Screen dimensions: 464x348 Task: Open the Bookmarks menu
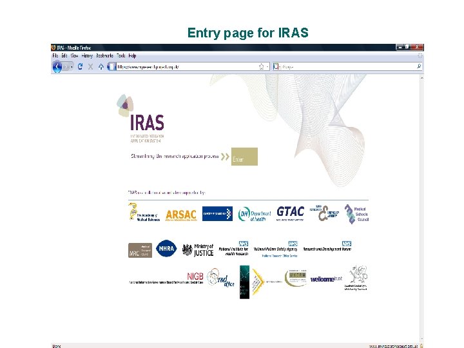pyautogui.click(x=105, y=55)
